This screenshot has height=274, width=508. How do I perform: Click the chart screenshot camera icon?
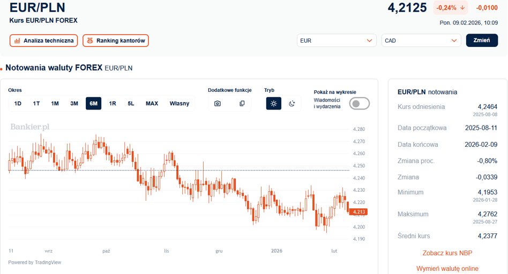point(218,104)
